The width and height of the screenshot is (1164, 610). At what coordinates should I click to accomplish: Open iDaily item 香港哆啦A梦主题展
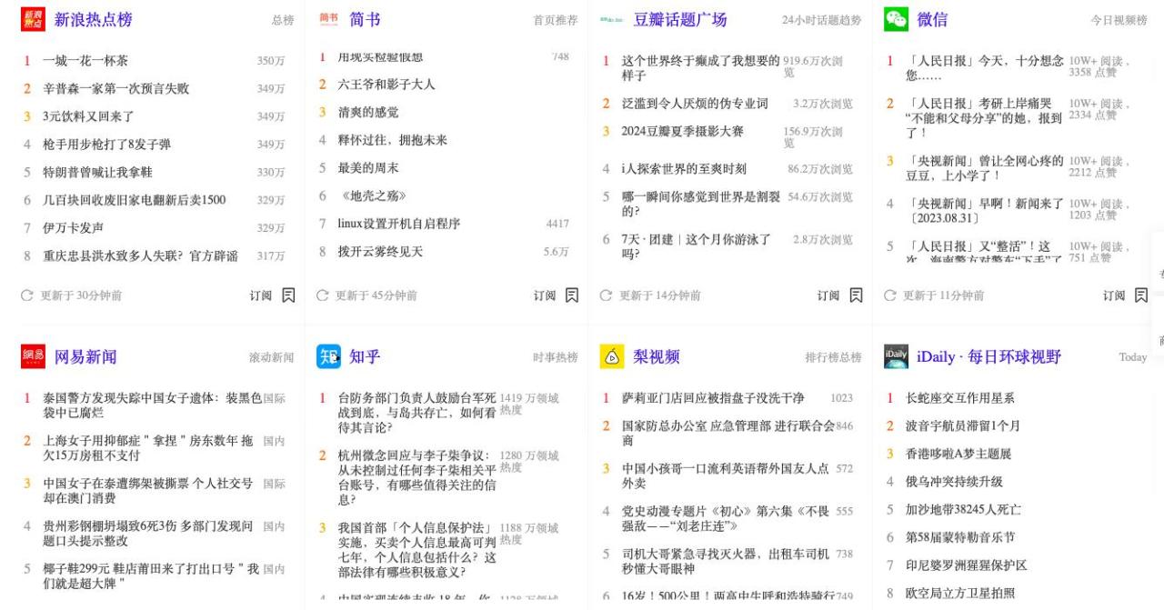pos(958,454)
